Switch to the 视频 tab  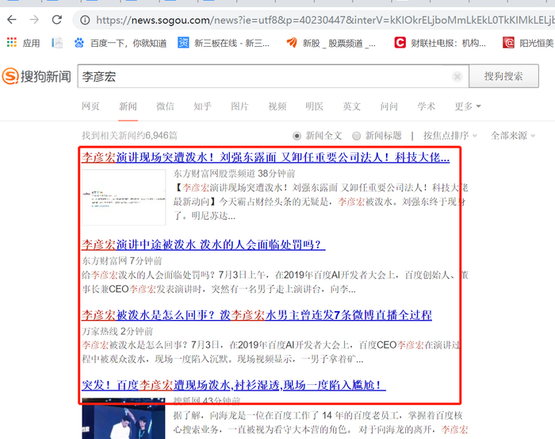[277, 106]
